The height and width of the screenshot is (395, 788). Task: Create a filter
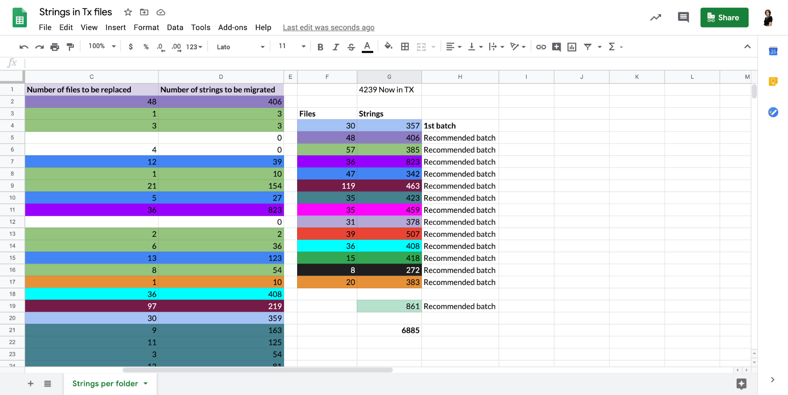587,47
